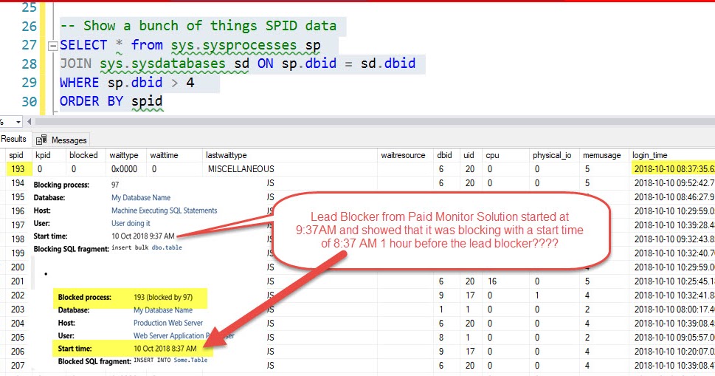The width and height of the screenshot is (715, 376).
Task: Select spid cell 194
Action: click(x=18, y=183)
